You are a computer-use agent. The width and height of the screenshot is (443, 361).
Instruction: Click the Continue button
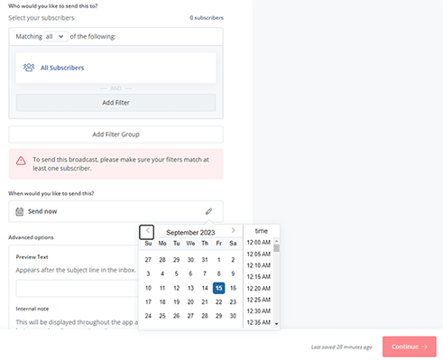(410, 347)
